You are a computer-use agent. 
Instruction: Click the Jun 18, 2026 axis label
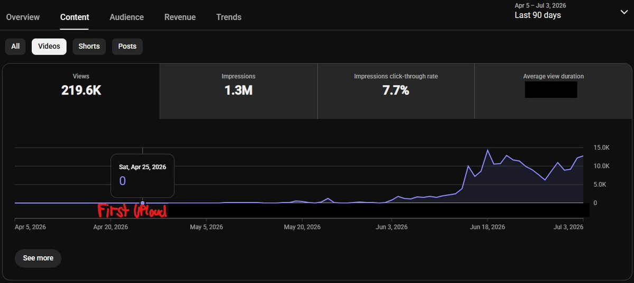pos(488,227)
